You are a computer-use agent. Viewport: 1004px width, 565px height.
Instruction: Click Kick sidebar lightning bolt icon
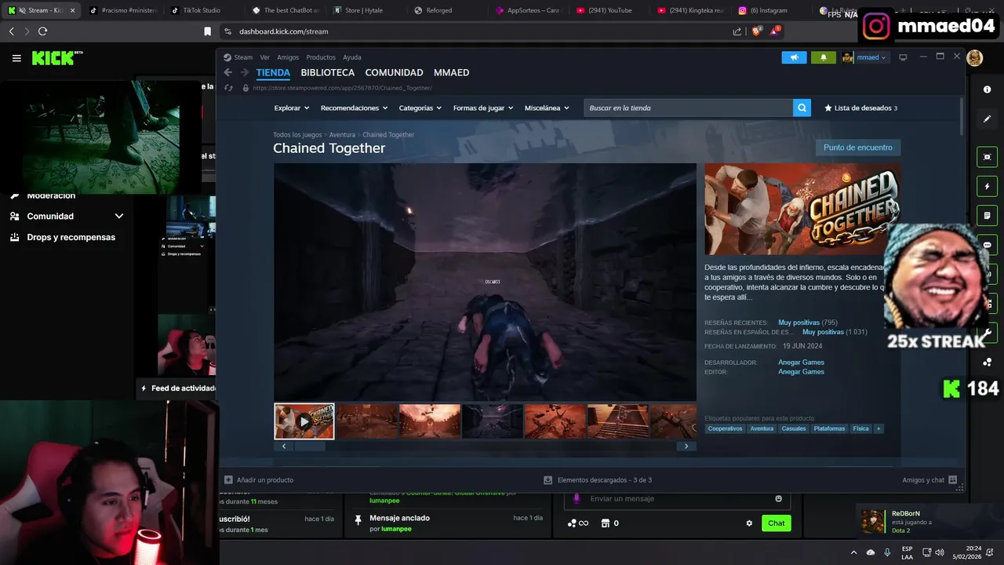click(988, 187)
